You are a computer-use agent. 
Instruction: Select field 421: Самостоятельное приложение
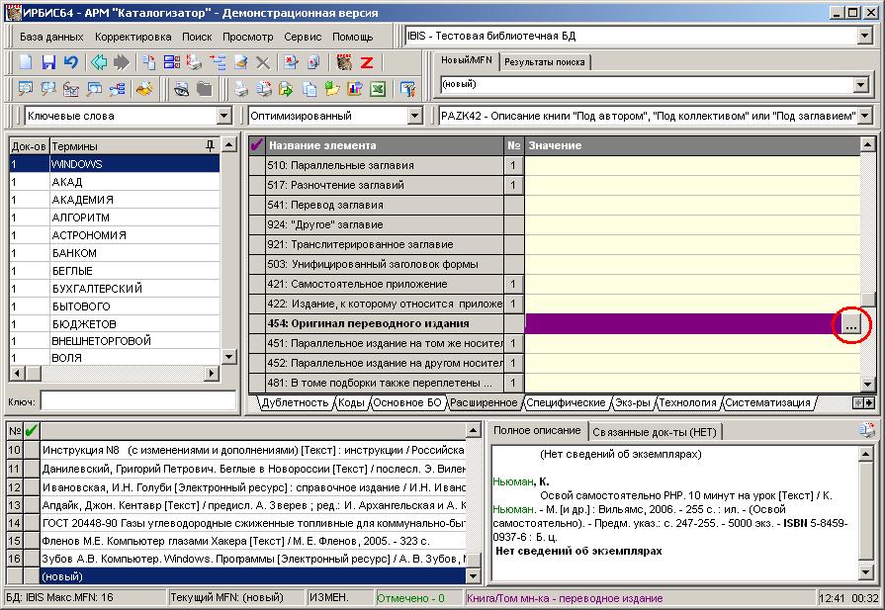(385, 284)
